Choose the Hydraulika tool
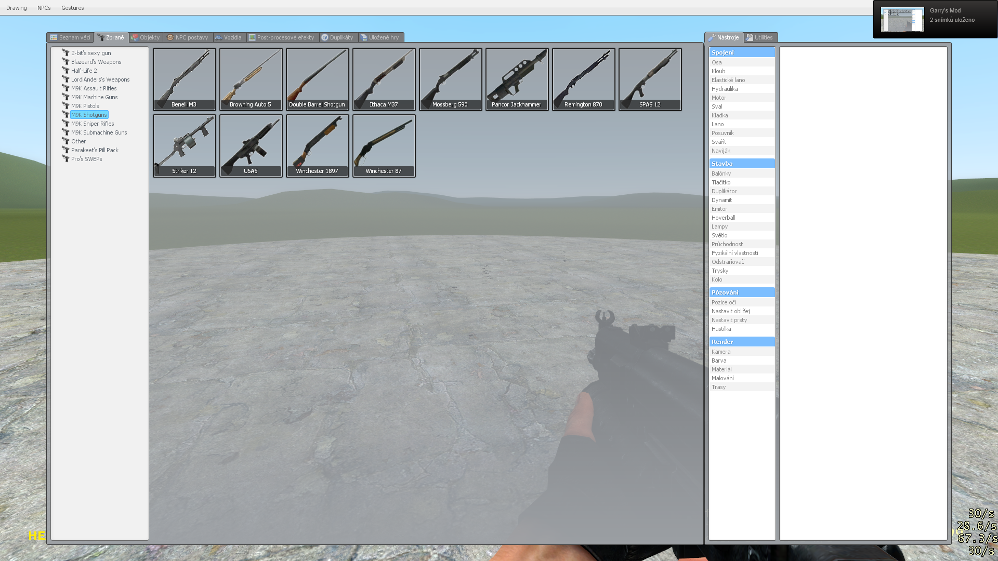 (742, 89)
